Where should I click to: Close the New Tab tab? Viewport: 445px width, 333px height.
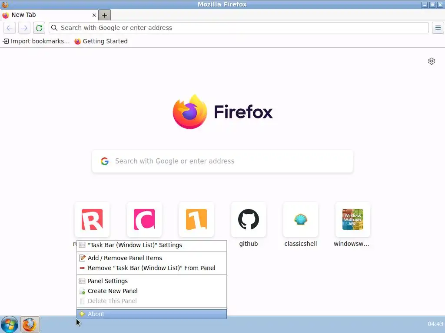click(94, 15)
